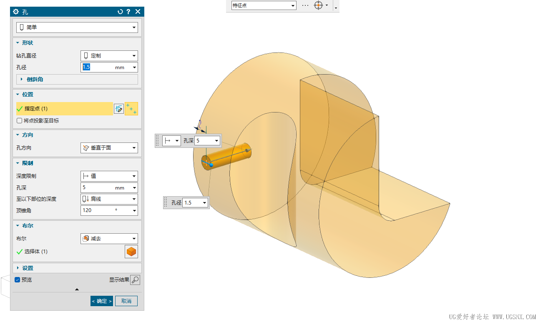The height and width of the screenshot is (322, 538).
Task: Collapse the dialog with the bottom triangle
Action: coord(77,289)
